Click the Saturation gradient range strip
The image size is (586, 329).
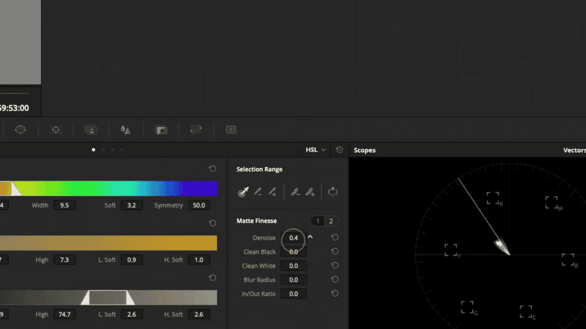pos(108,243)
